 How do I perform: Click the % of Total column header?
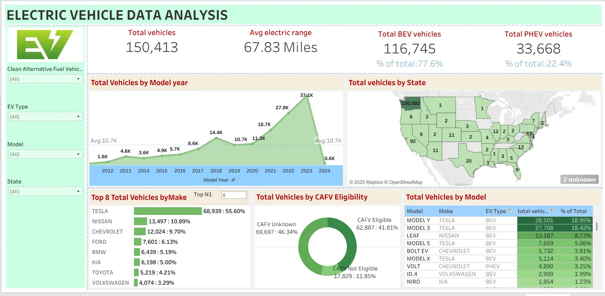(574, 211)
